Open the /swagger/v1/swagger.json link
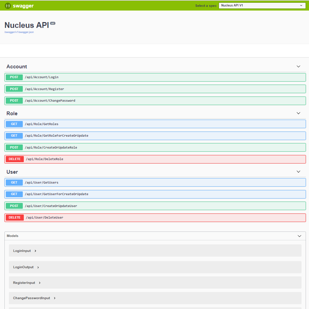The image size is (309, 309). point(19,32)
